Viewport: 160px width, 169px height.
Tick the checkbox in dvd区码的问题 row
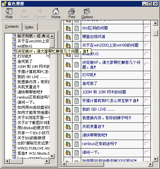tap(147, 28)
